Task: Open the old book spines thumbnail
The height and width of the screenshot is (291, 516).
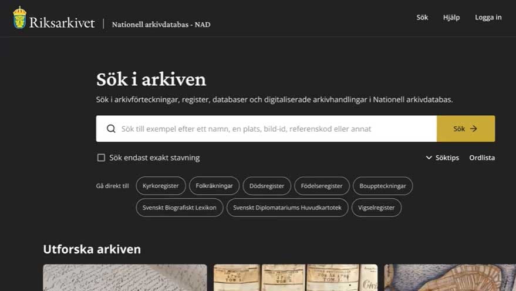Action: (x=295, y=277)
